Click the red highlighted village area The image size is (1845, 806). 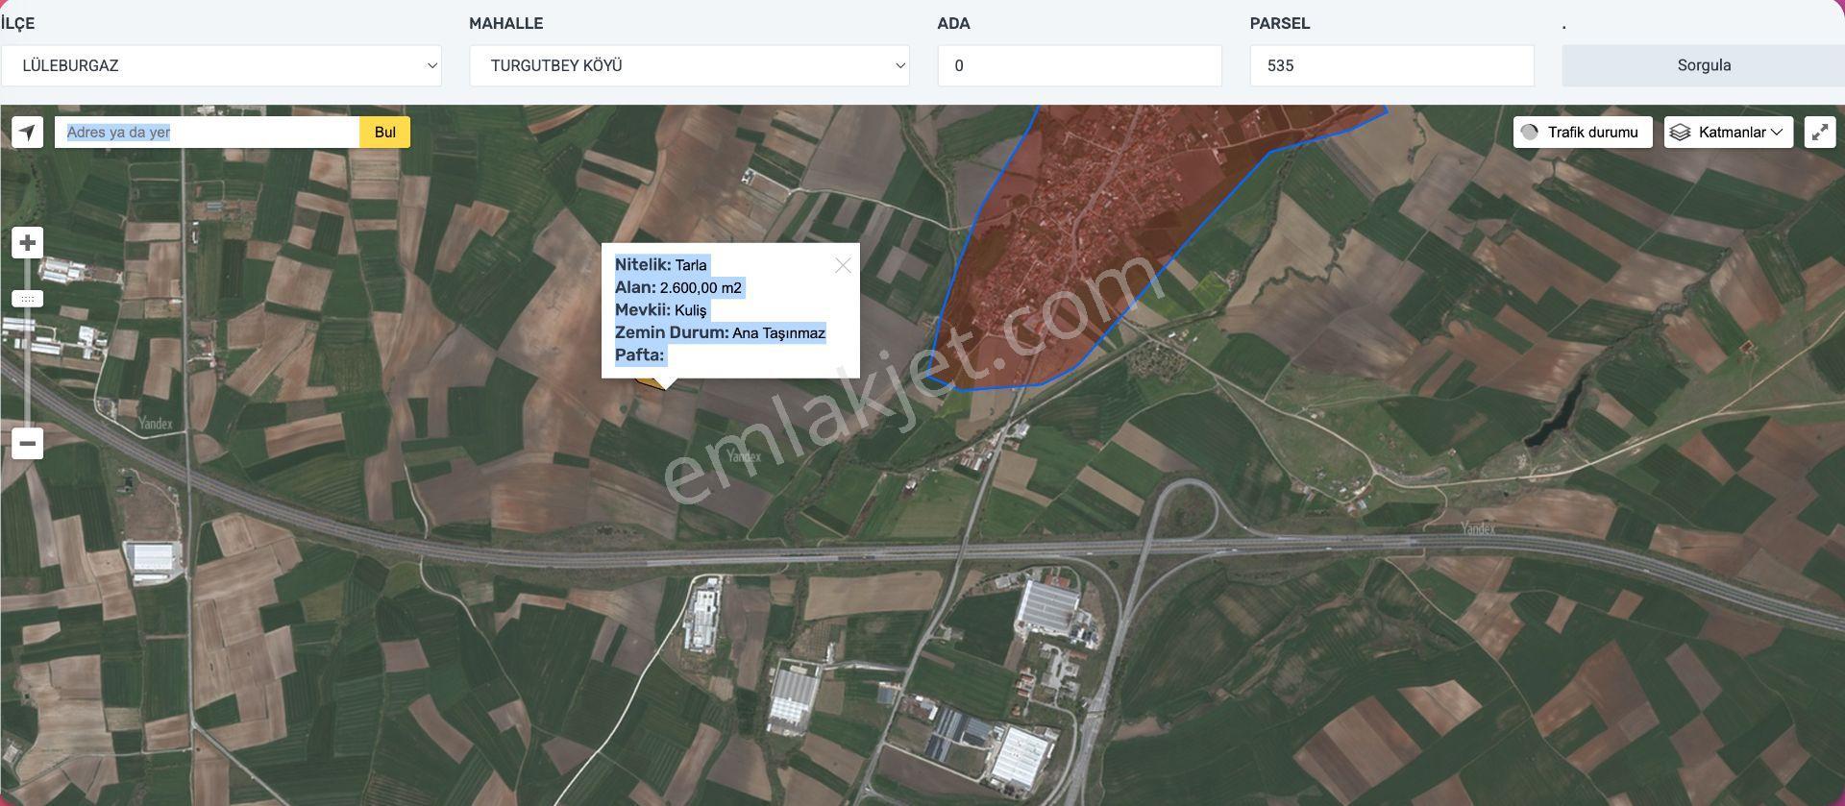1105,240
